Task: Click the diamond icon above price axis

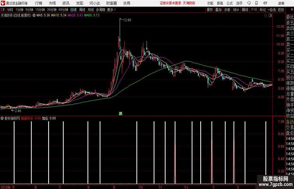Action: (x=266, y=16)
